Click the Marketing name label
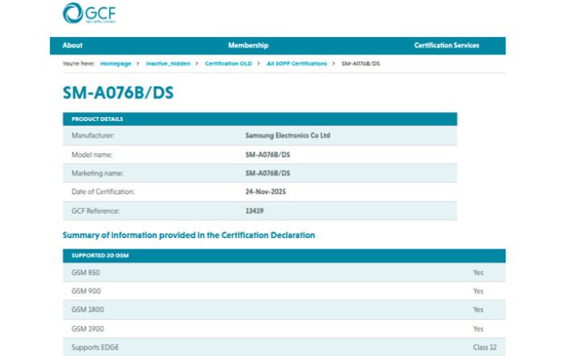The width and height of the screenshot is (562, 356). [97, 174]
